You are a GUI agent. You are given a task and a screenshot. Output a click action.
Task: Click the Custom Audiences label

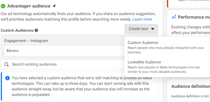17,30
